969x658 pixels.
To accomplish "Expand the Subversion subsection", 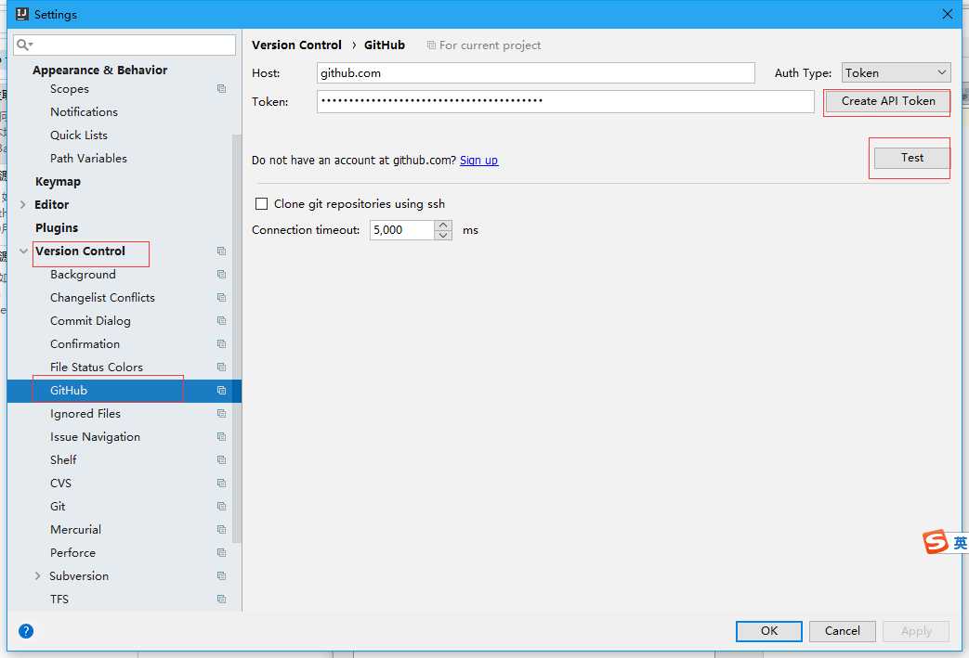I will click(38, 576).
